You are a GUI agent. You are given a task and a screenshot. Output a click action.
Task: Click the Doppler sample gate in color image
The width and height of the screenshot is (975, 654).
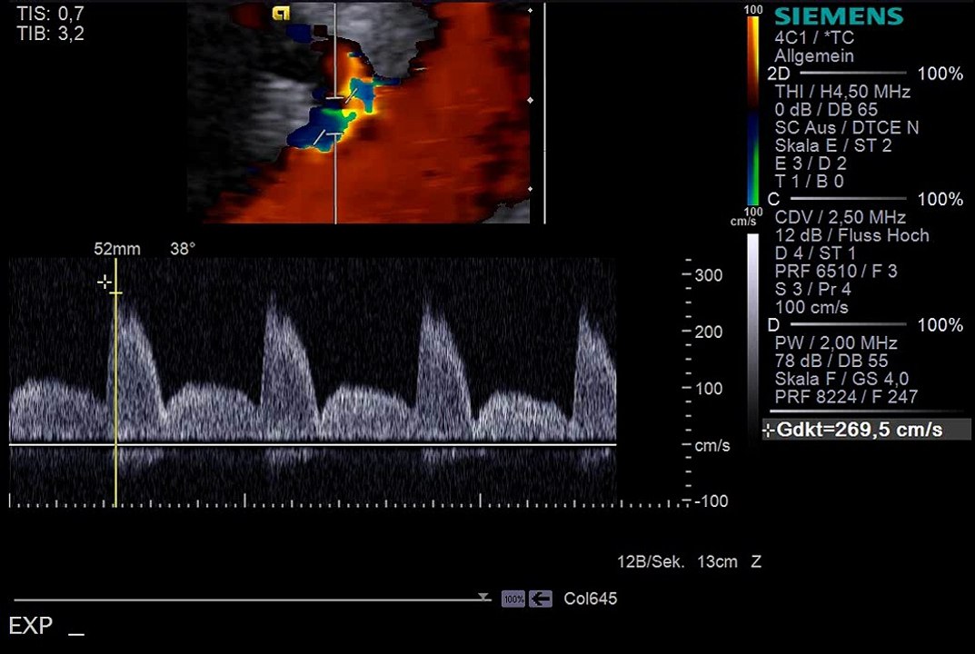click(335, 115)
